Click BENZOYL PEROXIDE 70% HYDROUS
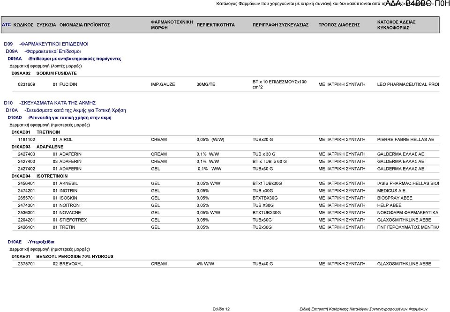Viewport: 450px width, 312px height. (75, 256)
